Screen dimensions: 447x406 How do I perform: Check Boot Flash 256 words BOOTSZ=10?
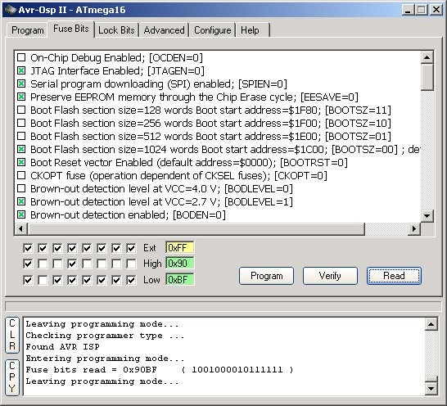point(21,123)
